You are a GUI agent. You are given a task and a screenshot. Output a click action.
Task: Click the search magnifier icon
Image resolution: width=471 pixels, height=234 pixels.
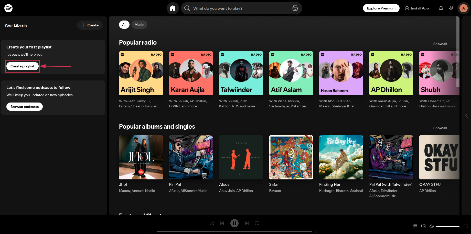[x=187, y=8]
